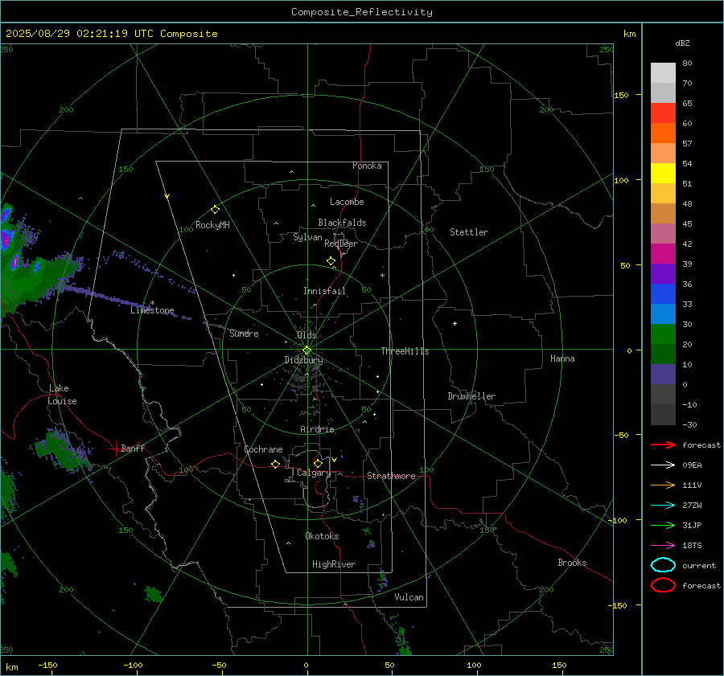Click the Sundre city label
The height and width of the screenshot is (676, 724).
tap(244, 334)
